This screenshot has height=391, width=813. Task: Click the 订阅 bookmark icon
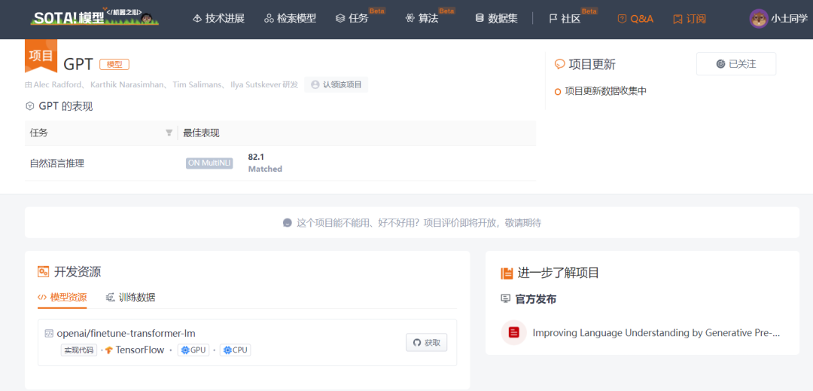point(677,19)
